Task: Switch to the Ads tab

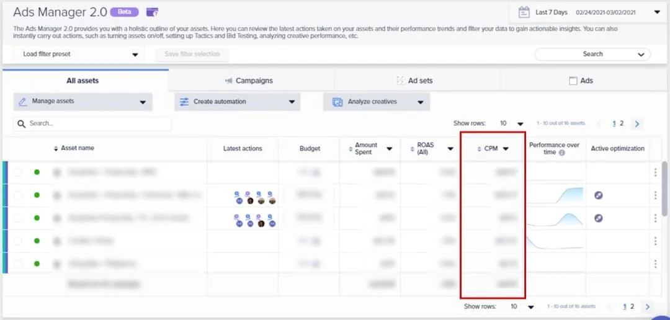Action: pyautogui.click(x=583, y=81)
